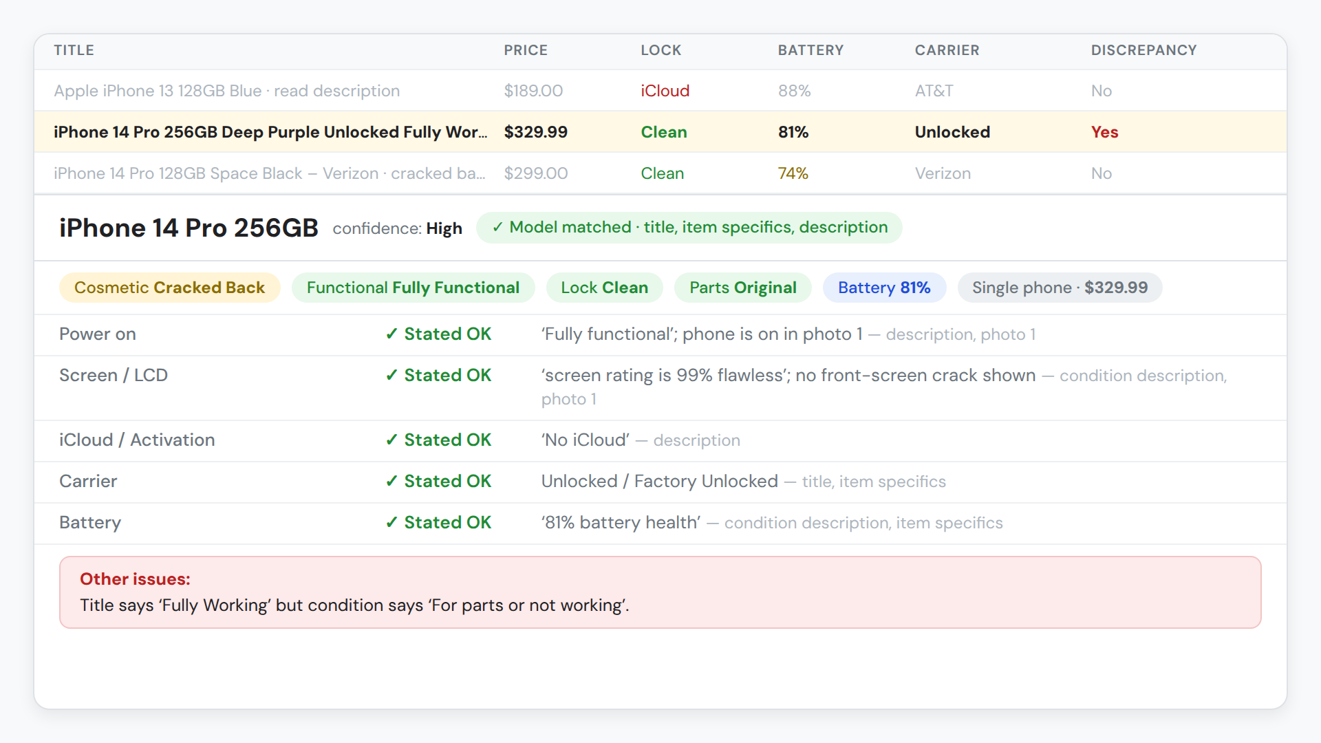Click the 'No iCloud' evidence text
The image size is (1321, 743).
[x=586, y=440]
